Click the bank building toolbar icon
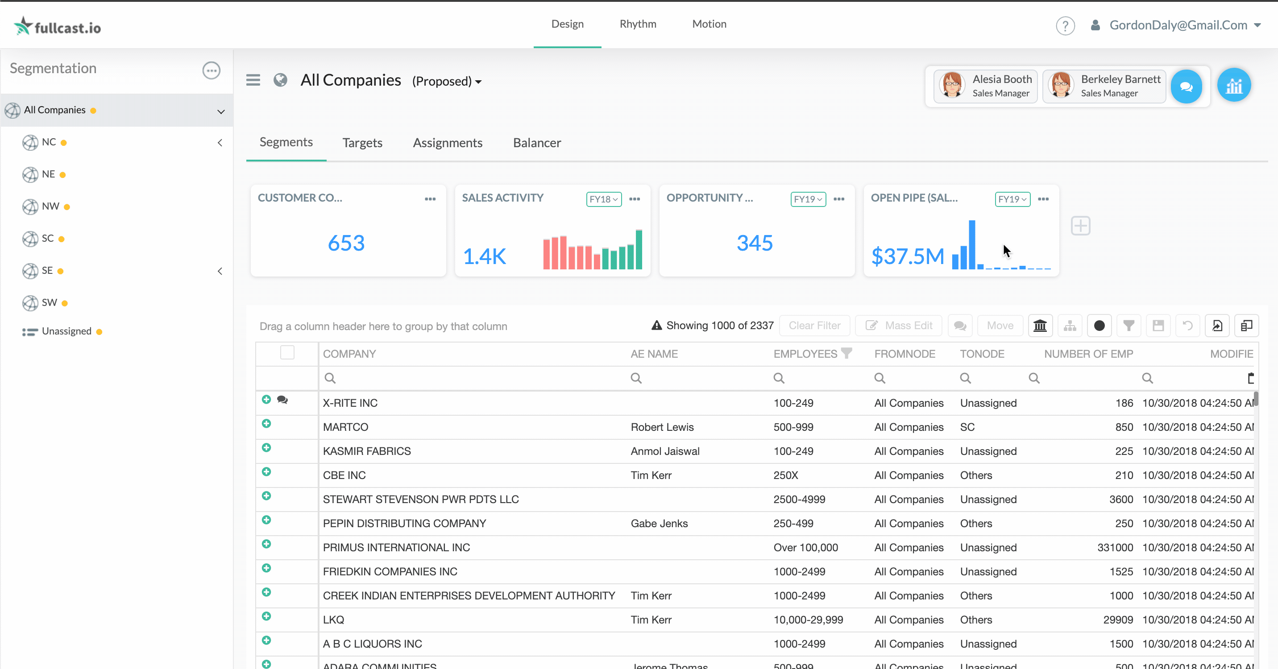Viewport: 1278px width, 669px height. tap(1040, 326)
